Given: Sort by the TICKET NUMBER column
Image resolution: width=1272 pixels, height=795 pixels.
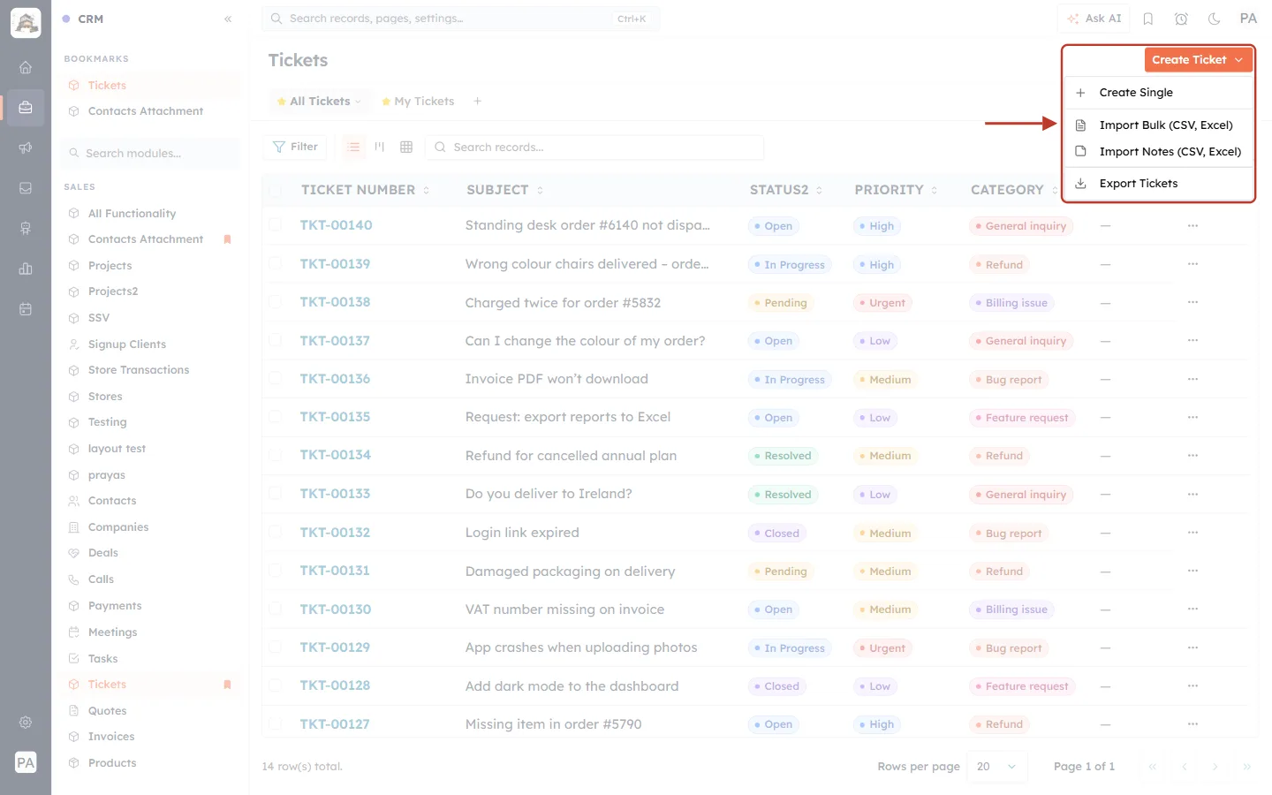Looking at the screenshot, I should (x=364, y=190).
